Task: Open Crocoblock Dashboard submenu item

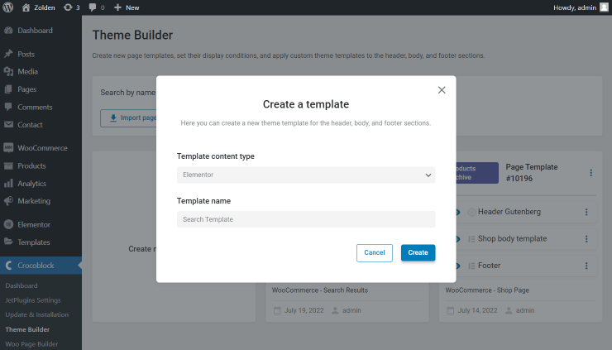Action: pyautogui.click(x=22, y=285)
